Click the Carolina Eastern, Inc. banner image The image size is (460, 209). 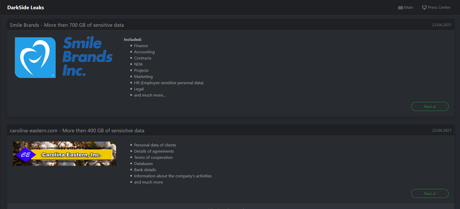[64, 154]
